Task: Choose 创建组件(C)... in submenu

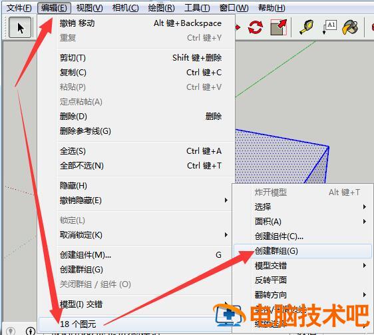Action: coord(302,236)
